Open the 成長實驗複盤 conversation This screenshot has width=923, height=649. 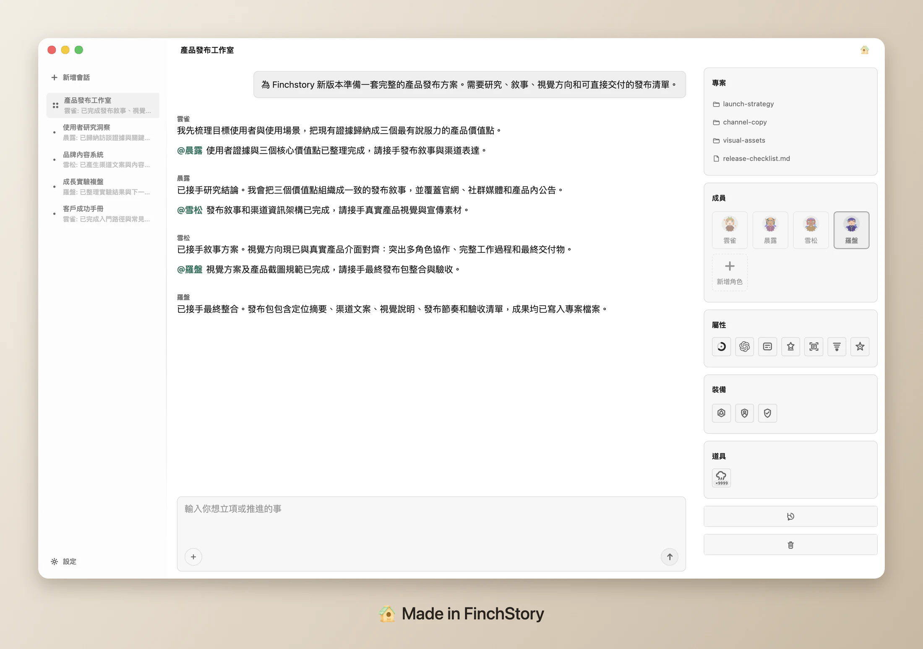(103, 187)
